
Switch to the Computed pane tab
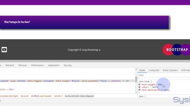pos(154,70)
